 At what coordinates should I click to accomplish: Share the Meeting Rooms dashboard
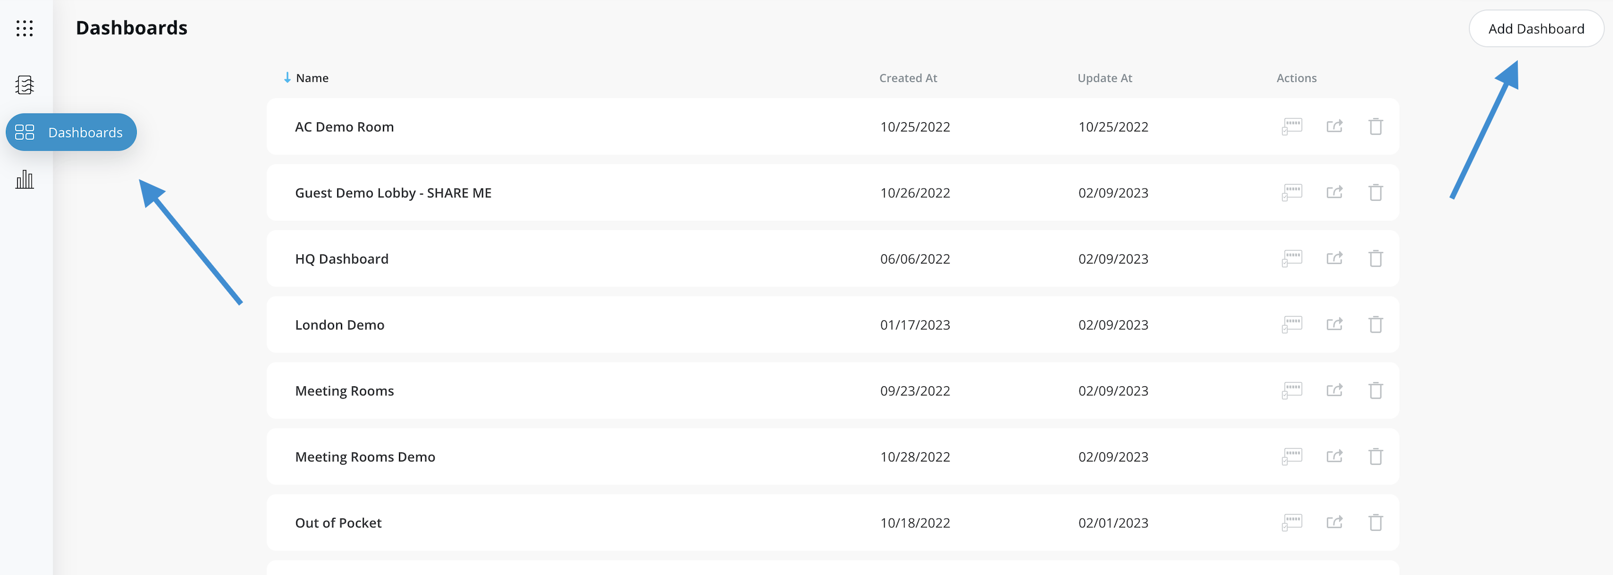[x=1334, y=391]
